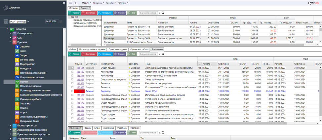Focus search field in top project toolbar
Viewport: 322px width, 140px height.
148,13
